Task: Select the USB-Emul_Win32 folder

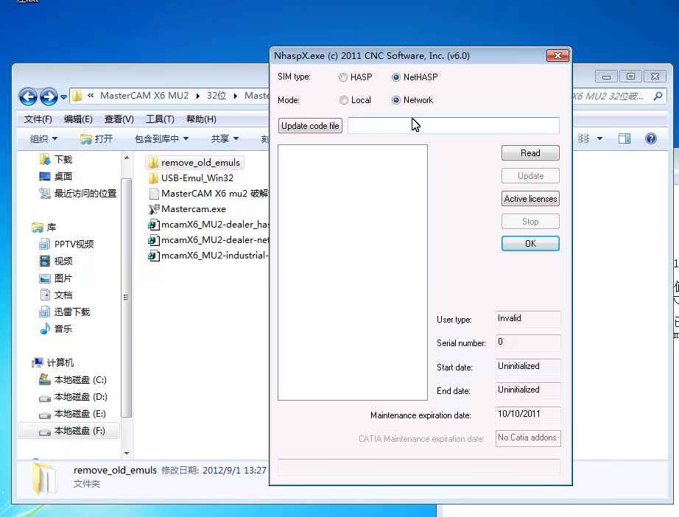Action: pyautogui.click(x=191, y=178)
